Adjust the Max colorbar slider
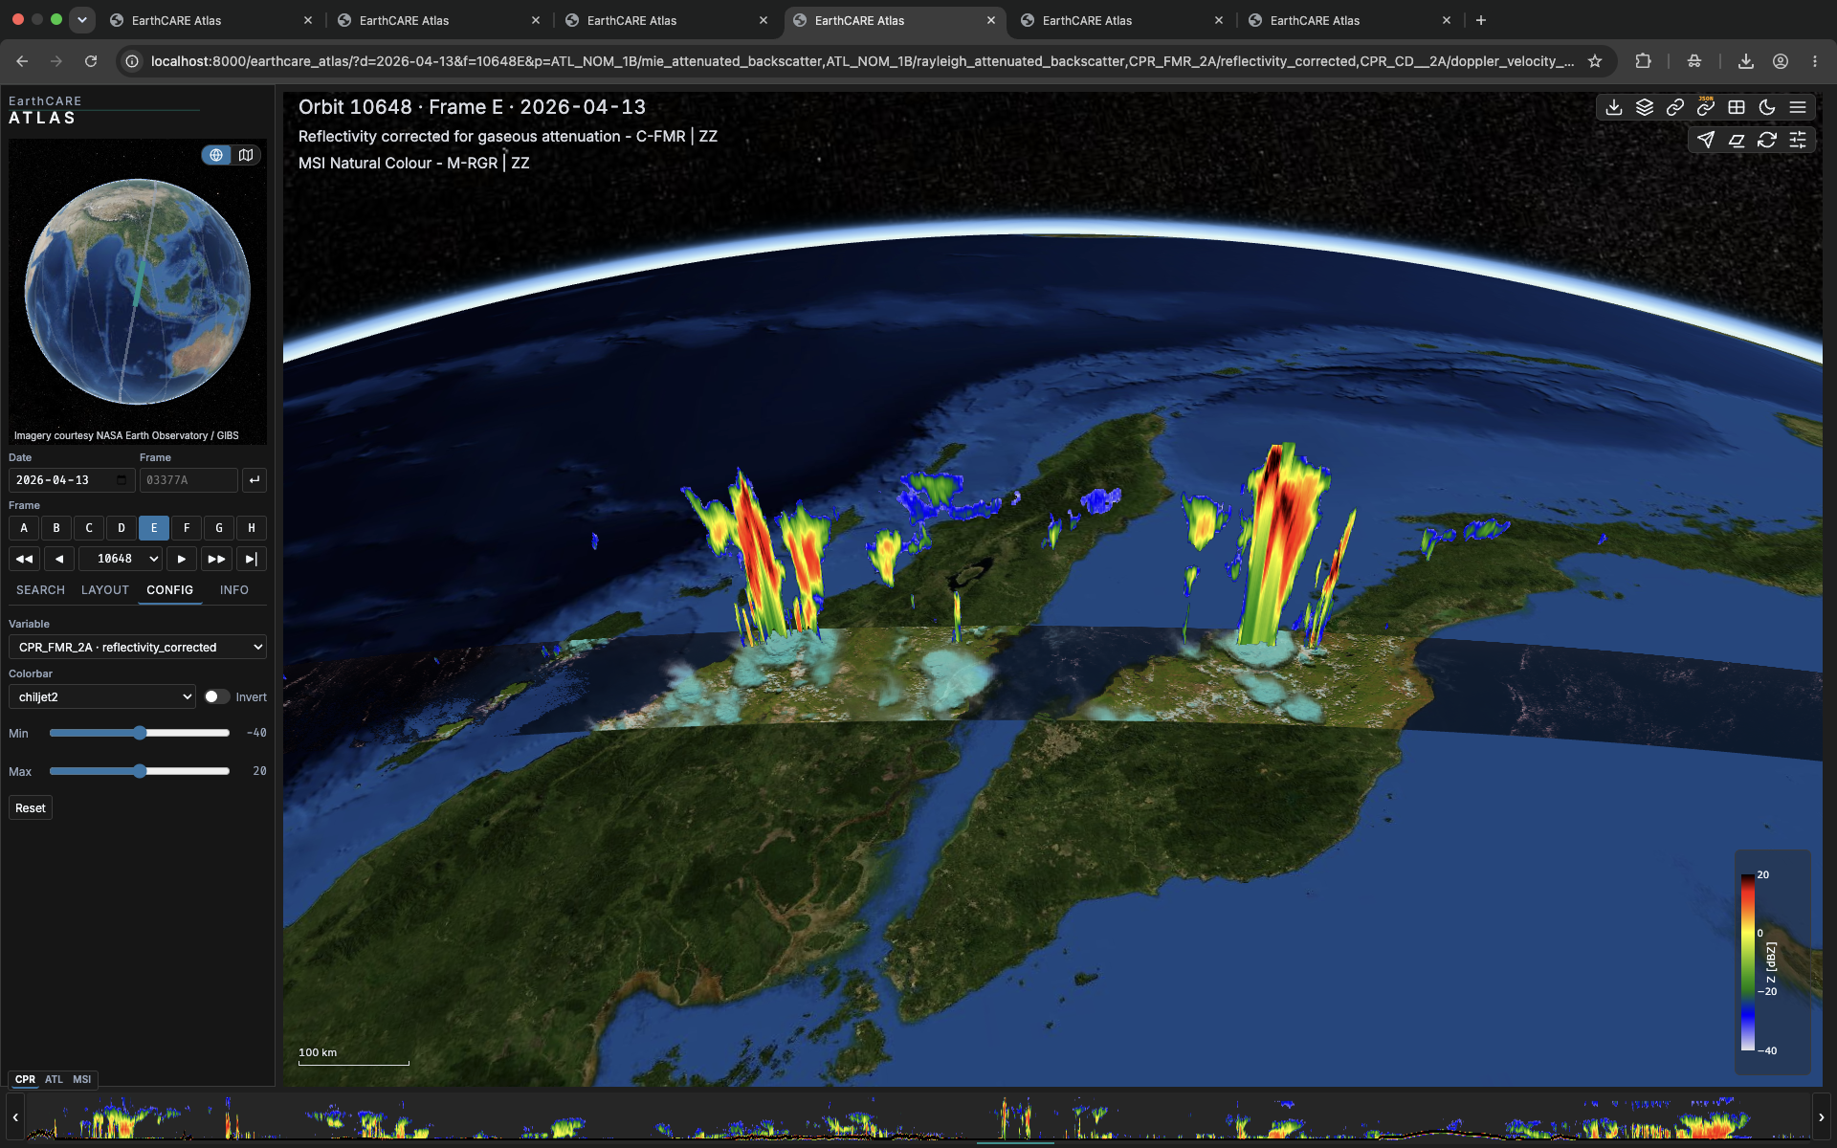This screenshot has width=1837, height=1148. click(140, 771)
